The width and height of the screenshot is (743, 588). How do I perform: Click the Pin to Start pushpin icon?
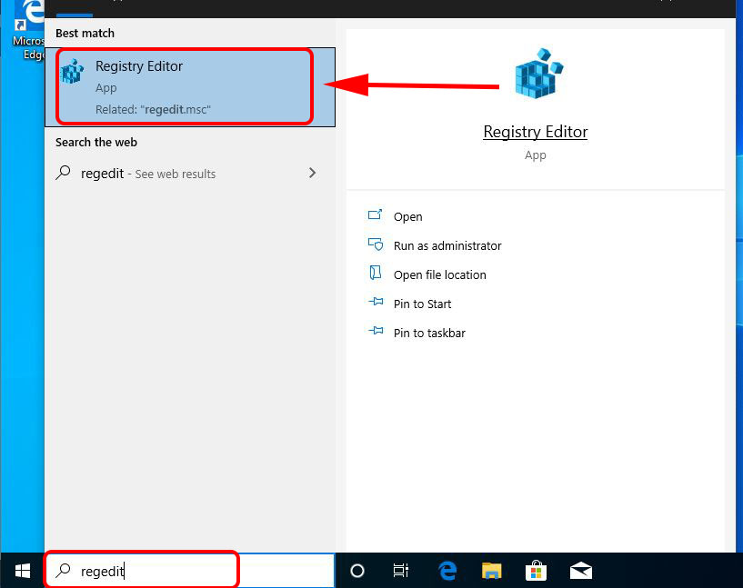click(376, 304)
